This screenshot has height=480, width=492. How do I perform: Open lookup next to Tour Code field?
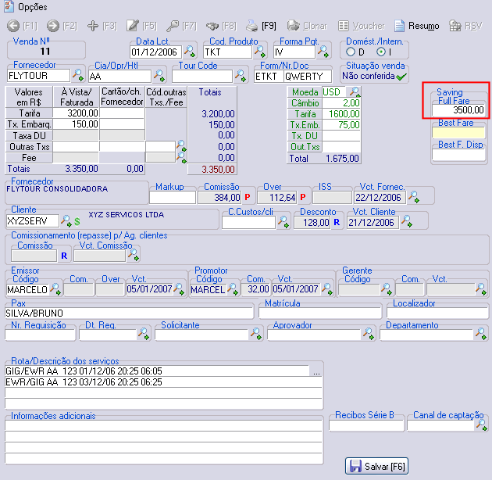click(x=241, y=76)
